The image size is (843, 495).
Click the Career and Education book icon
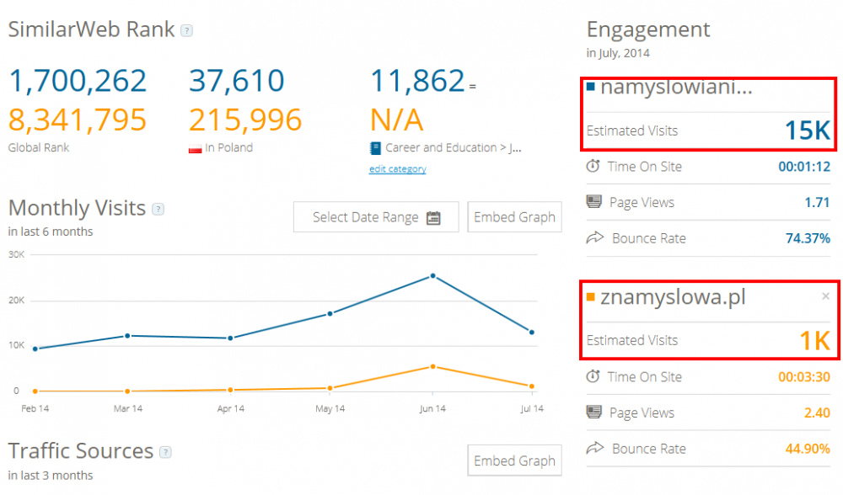click(x=375, y=148)
